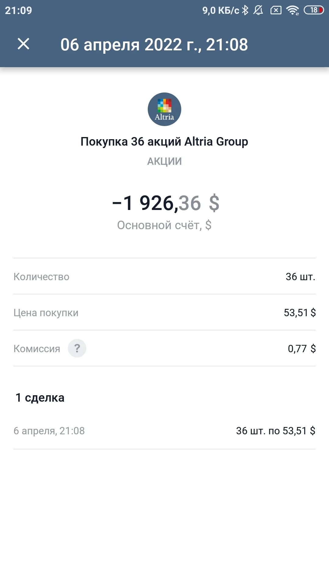
Task: Close the transaction details screen
Action: (23, 44)
